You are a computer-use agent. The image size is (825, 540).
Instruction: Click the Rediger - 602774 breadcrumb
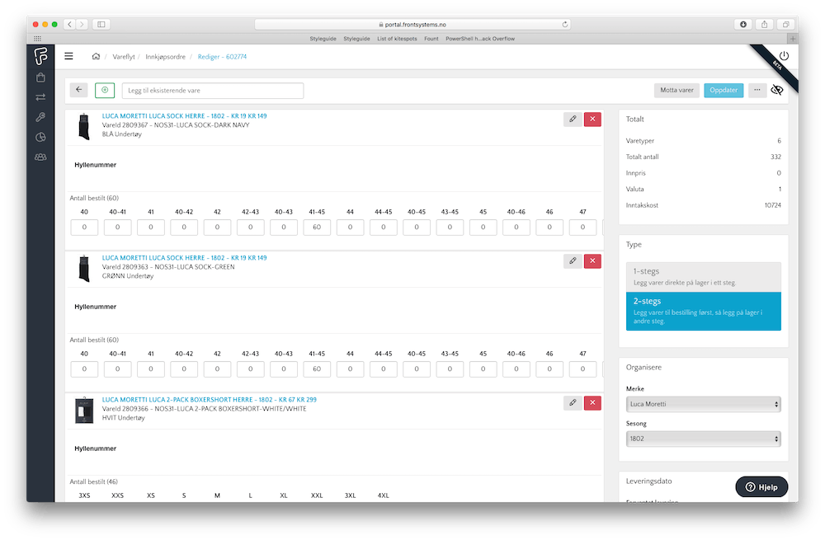click(222, 57)
